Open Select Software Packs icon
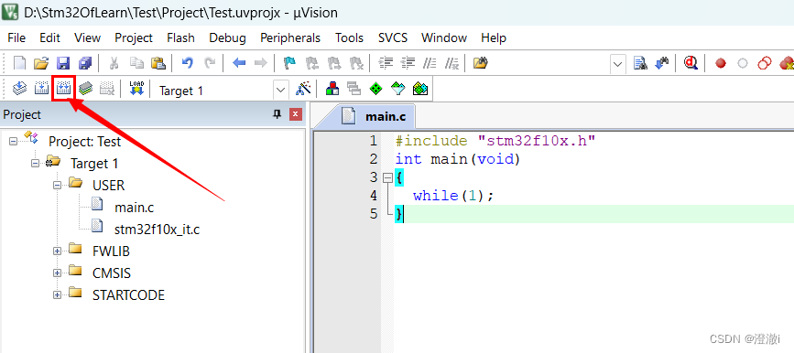Screen dimensions: 794x353 pos(398,89)
